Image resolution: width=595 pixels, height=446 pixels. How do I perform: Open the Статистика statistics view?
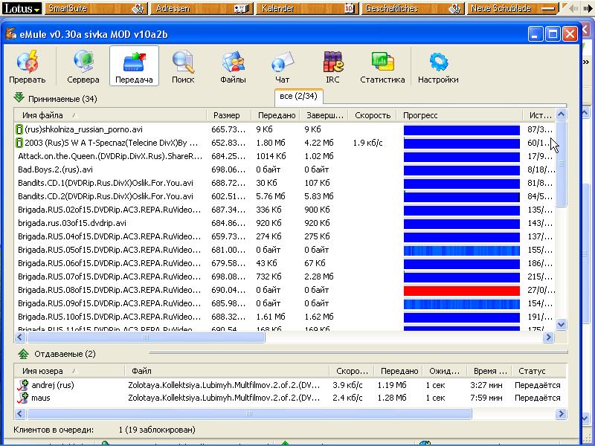[x=382, y=66]
